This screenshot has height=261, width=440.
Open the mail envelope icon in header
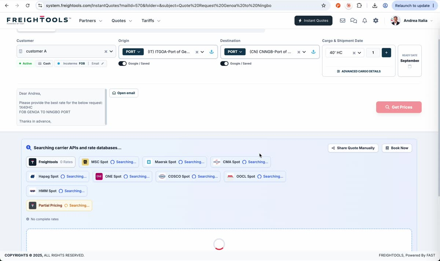tap(342, 21)
